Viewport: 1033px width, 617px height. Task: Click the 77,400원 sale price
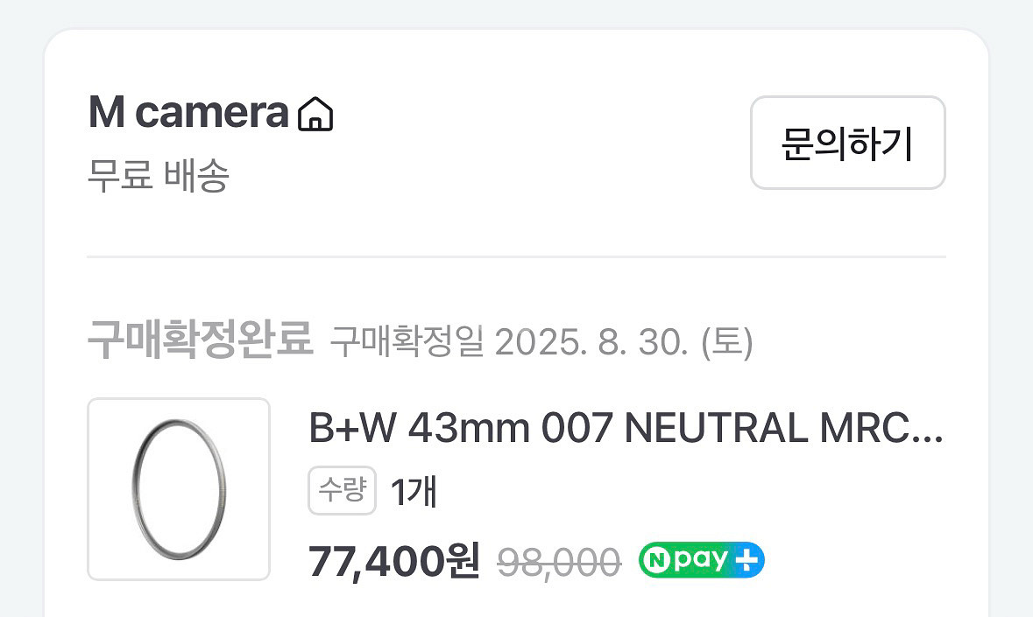coord(394,561)
